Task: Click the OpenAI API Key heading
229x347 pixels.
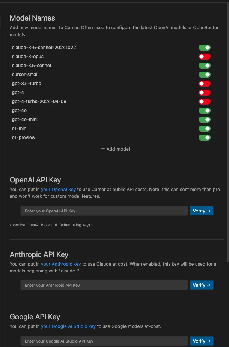Action: pyautogui.click(x=35, y=180)
